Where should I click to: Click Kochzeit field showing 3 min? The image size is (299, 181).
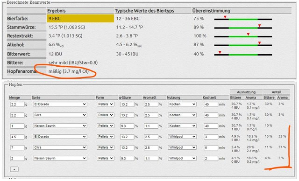[x=211, y=137]
